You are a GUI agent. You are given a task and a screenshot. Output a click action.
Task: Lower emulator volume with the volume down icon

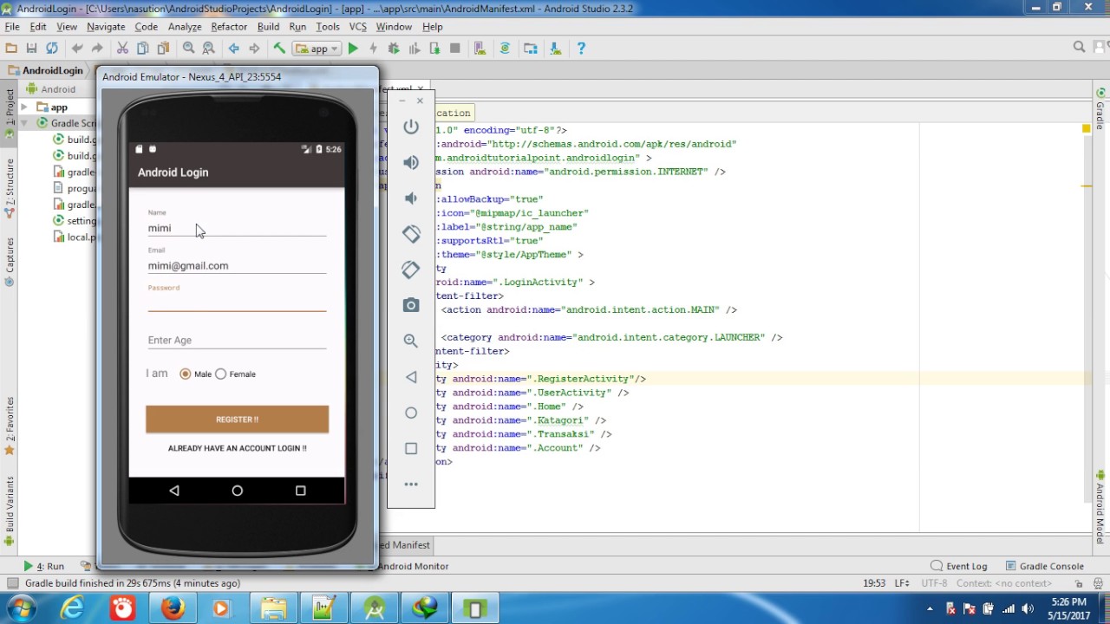tap(411, 198)
